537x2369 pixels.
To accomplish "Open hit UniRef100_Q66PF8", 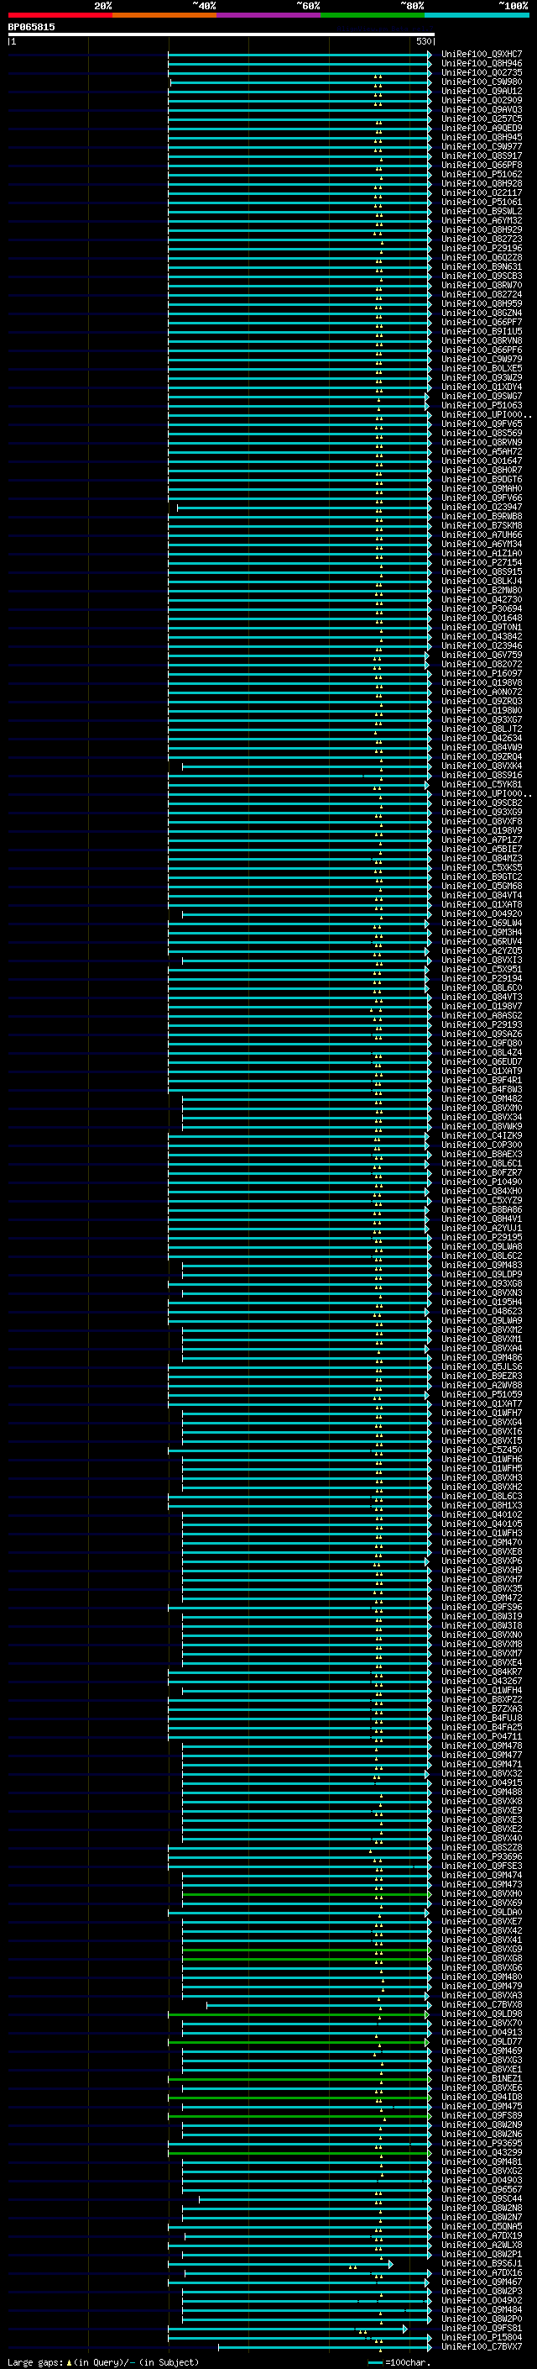I will (482, 165).
